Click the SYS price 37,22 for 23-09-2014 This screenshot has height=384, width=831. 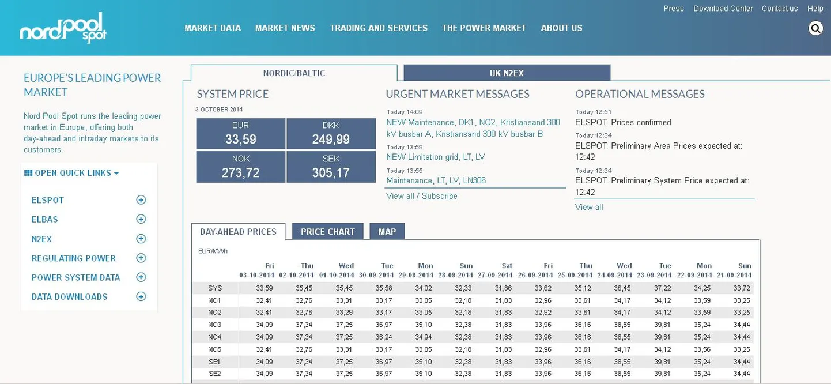pos(662,288)
